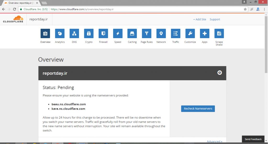Open the Customize wrench icon
268x144 pixels.
[190, 33]
